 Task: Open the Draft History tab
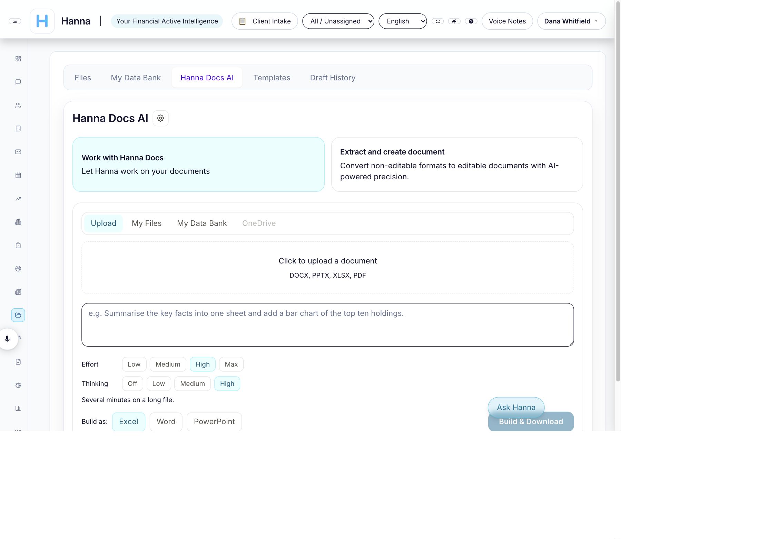point(333,78)
